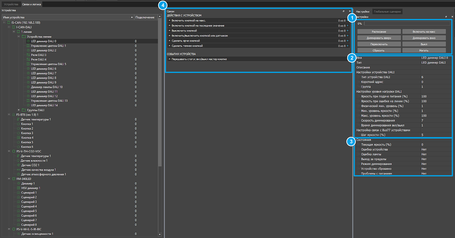Screen dimensions: 455x238
Task: Click plus icon for Включить кнопкой на последнее значение
Action: tap(348, 26)
